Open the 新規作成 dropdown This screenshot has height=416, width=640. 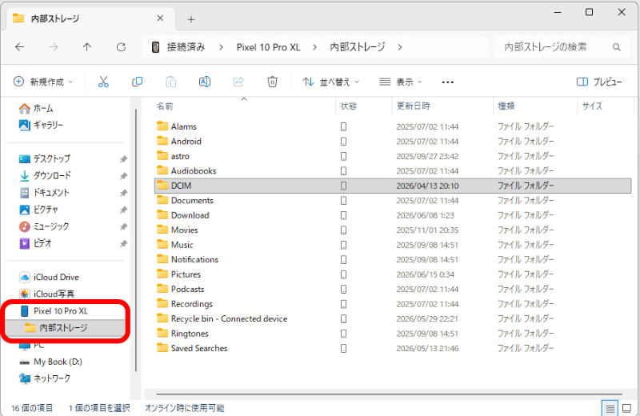[43, 82]
